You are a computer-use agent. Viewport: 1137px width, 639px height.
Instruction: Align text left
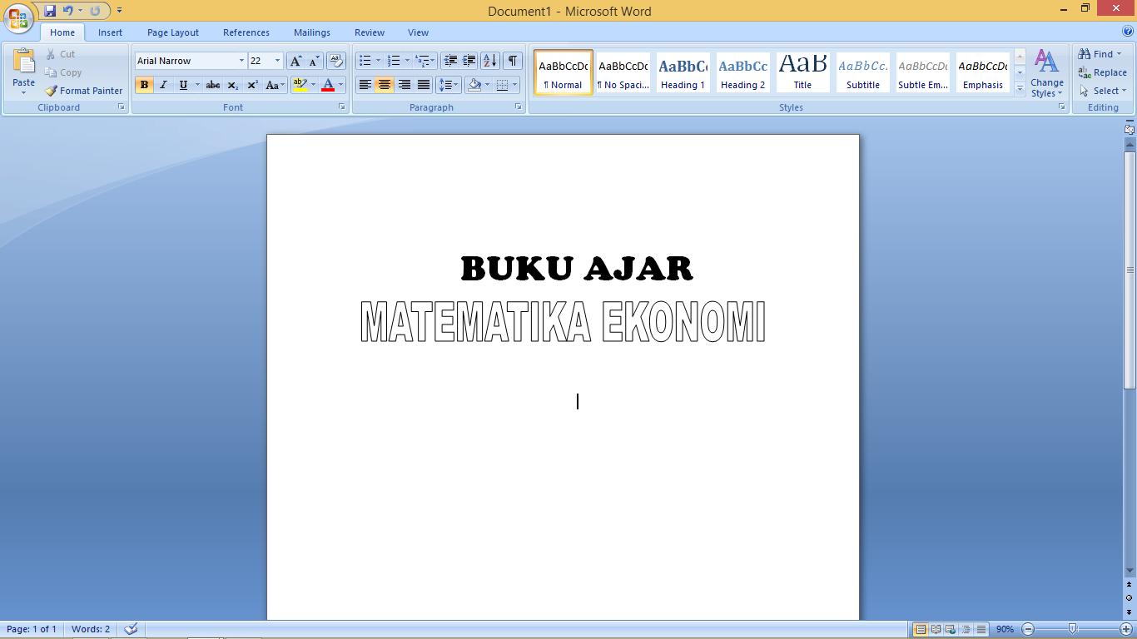[365, 85]
